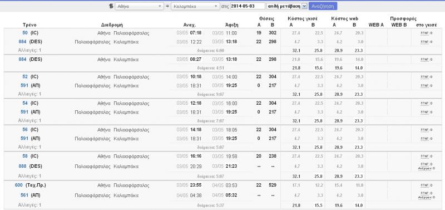
Task: Click the στο γκισέ column header
Action: point(427,25)
